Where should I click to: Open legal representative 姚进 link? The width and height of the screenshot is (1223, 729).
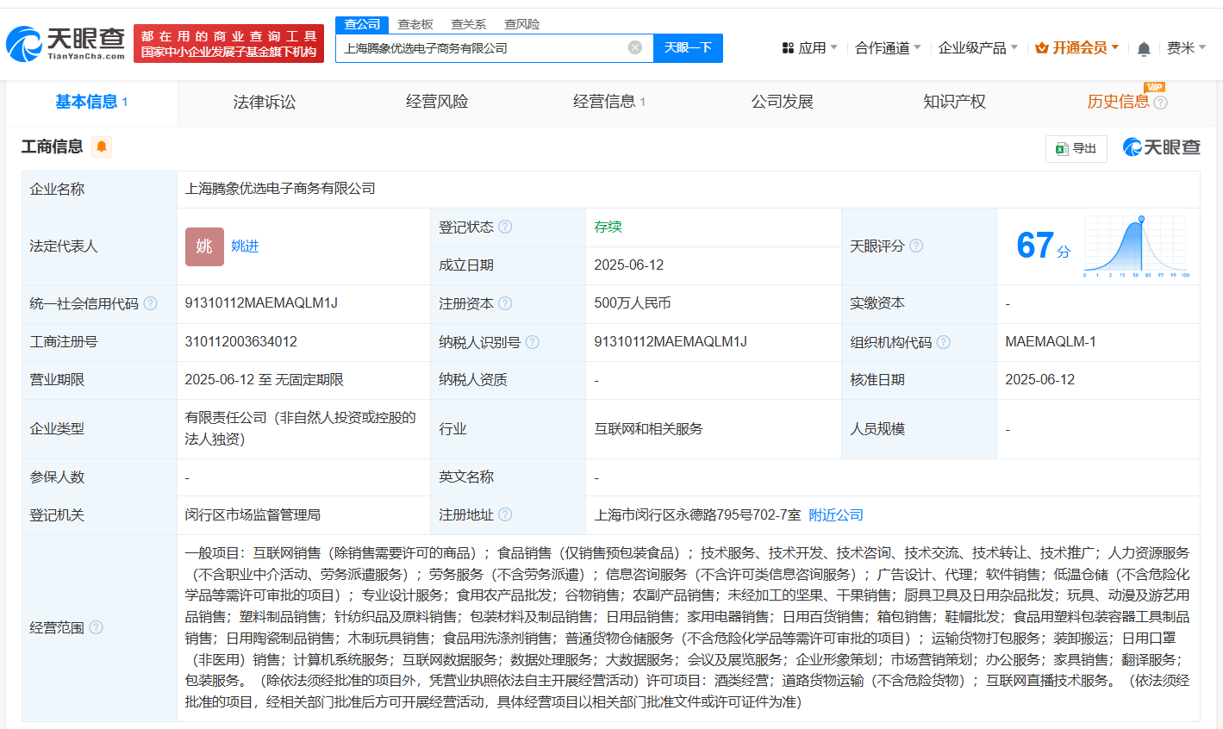[245, 246]
